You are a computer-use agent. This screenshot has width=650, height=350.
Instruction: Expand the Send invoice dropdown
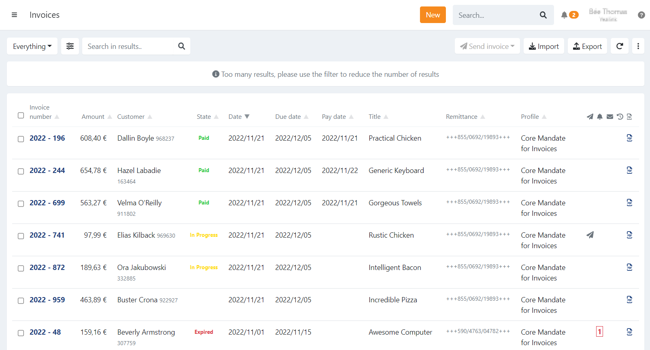click(x=487, y=46)
